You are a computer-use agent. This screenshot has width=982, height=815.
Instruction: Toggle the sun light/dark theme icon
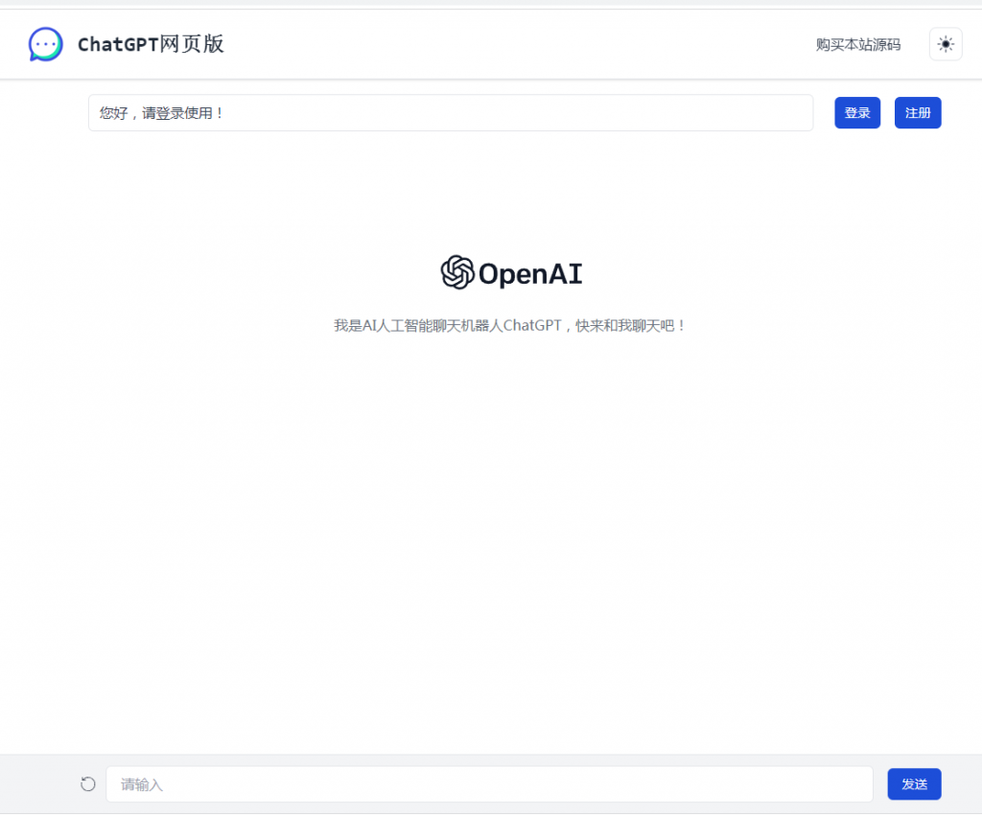point(945,44)
